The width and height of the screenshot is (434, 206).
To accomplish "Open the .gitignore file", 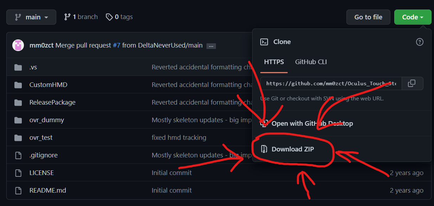I will click(x=43, y=155).
